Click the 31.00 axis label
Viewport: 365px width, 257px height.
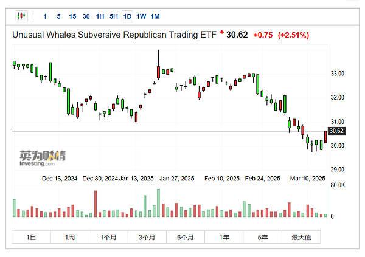[337, 122]
